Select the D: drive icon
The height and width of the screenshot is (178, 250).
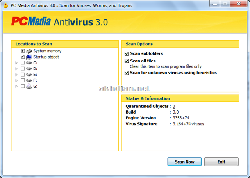(29, 68)
